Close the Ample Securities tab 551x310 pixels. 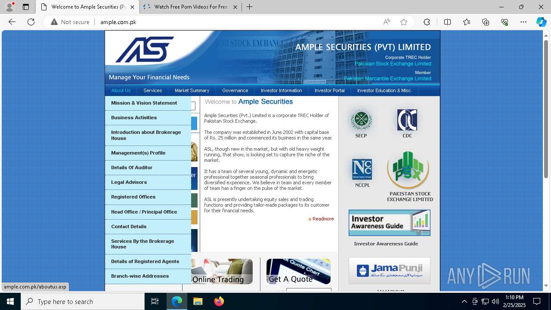point(132,7)
